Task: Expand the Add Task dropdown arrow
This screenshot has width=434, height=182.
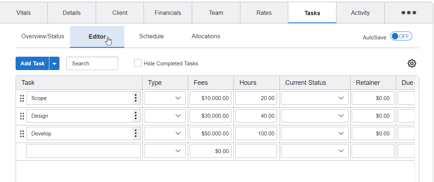Action: pyautogui.click(x=54, y=64)
